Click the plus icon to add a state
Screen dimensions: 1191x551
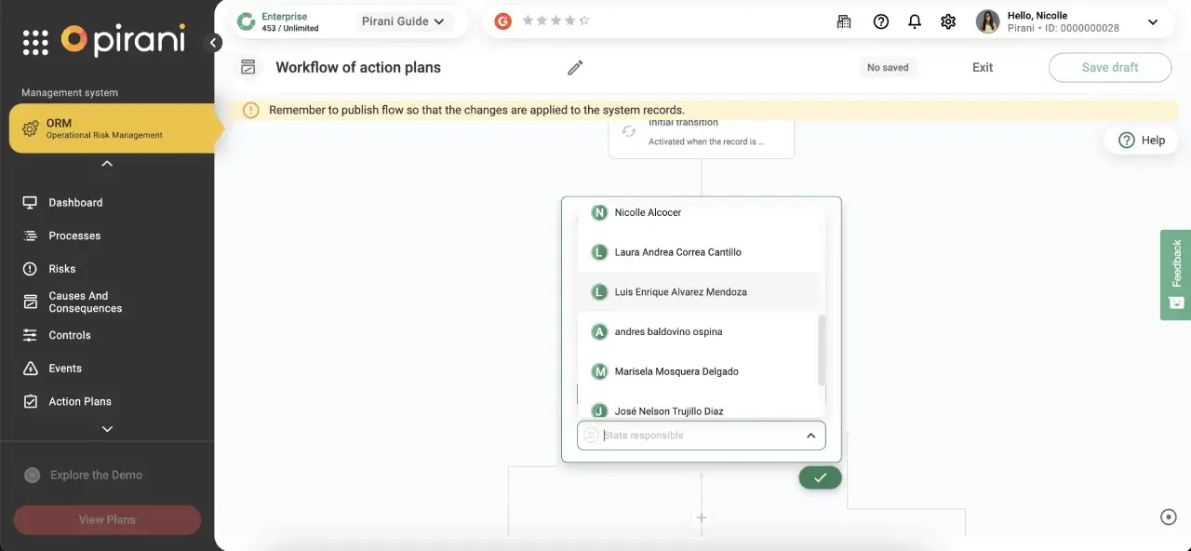tap(702, 517)
